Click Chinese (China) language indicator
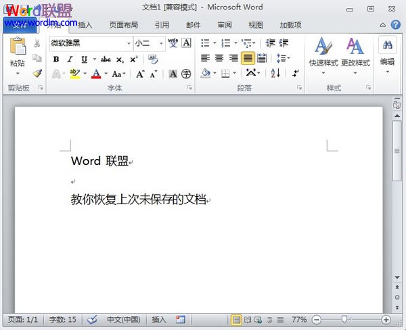The width and height of the screenshot is (406, 330). click(x=124, y=320)
